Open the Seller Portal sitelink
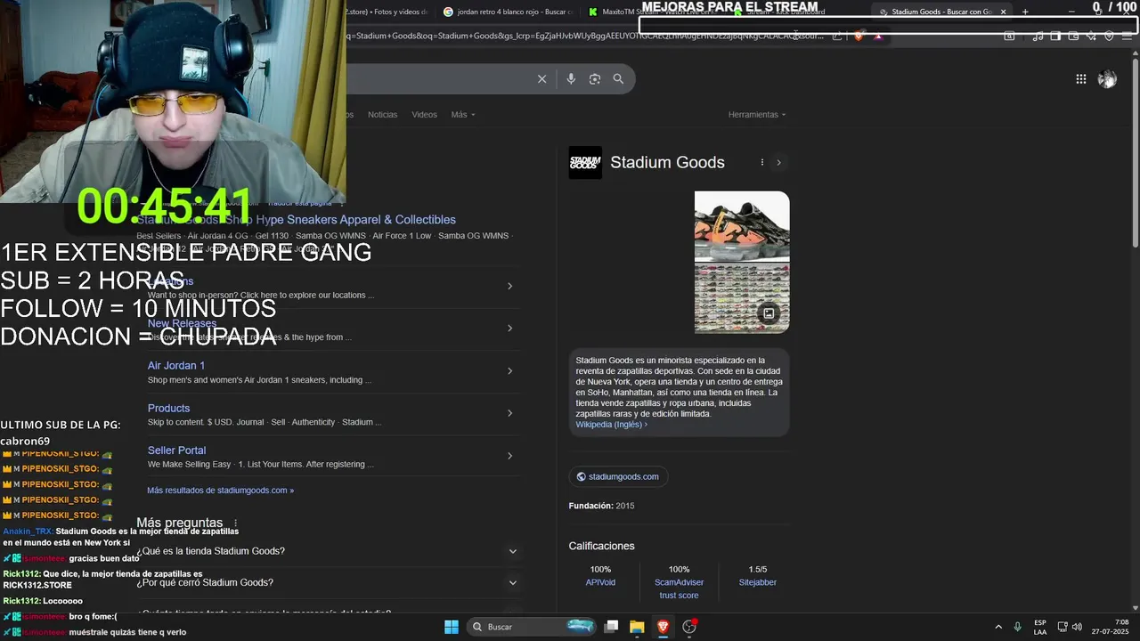The width and height of the screenshot is (1140, 641). 176,450
